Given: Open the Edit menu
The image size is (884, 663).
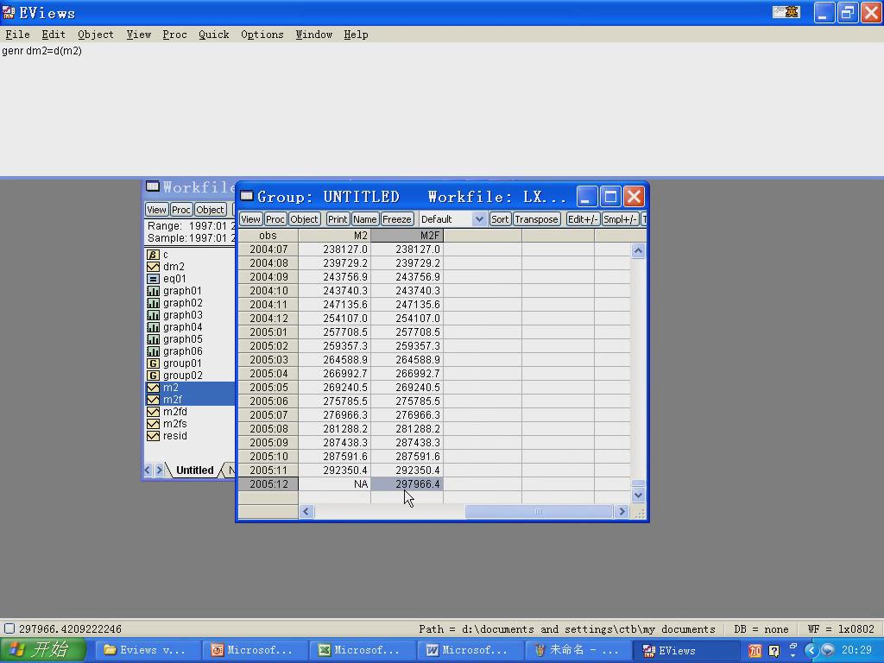Looking at the screenshot, I should (54, 35).
